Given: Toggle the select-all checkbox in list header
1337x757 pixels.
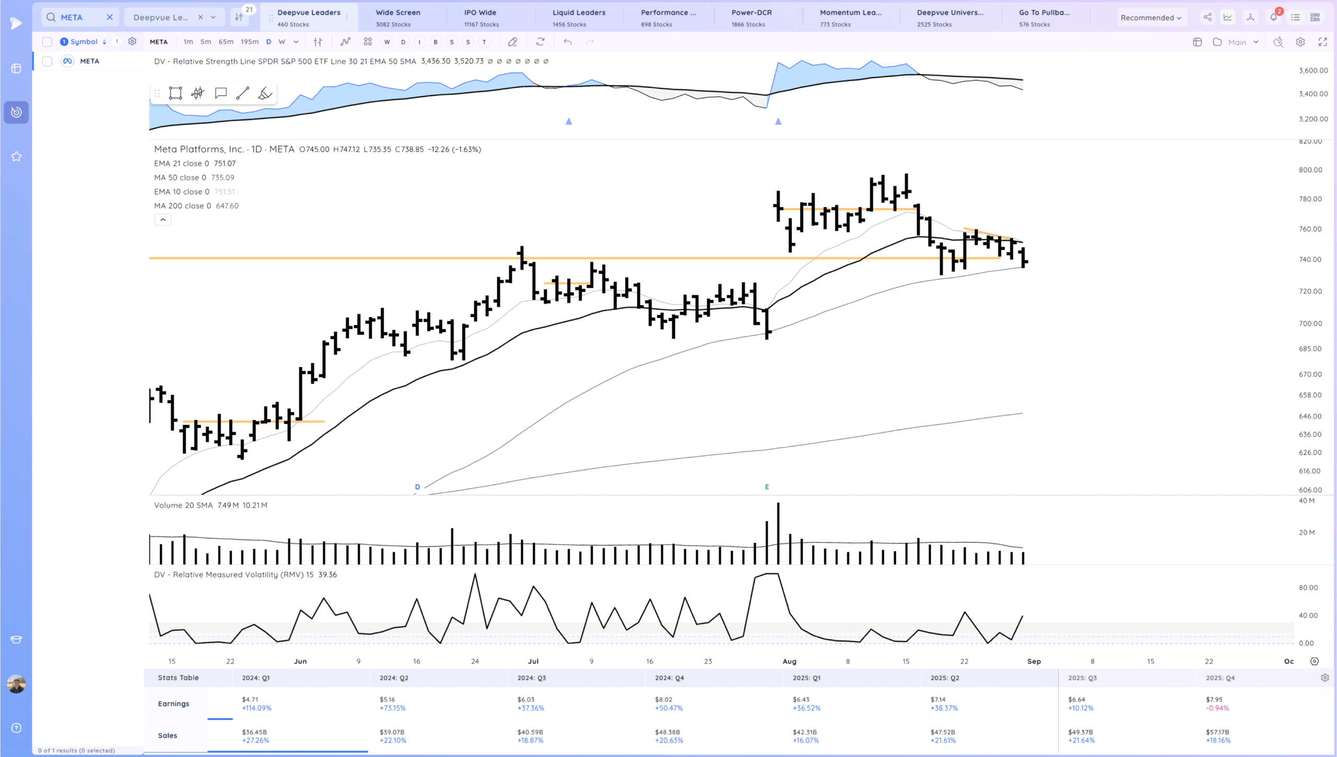Looking at the screenshot, I should click(47, 42).
